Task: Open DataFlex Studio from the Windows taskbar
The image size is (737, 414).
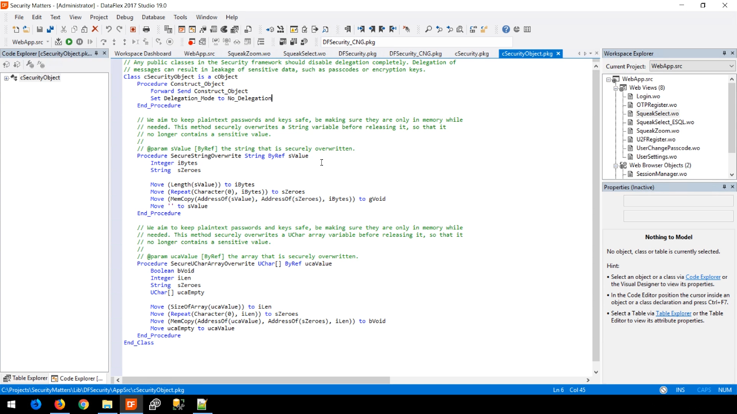Action: click(131, 404)
